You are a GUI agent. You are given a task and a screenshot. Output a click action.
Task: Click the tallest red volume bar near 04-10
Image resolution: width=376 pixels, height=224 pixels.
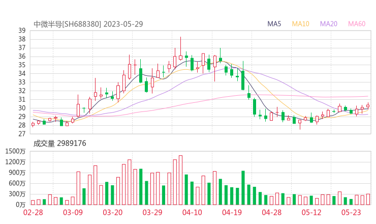click(x=180, y=180)
